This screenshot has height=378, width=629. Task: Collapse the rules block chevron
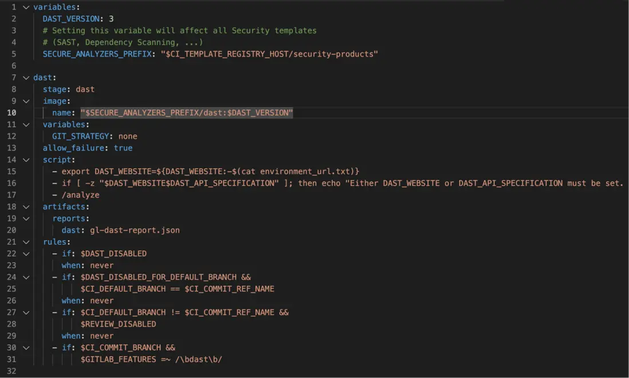(x=26, y=242)
